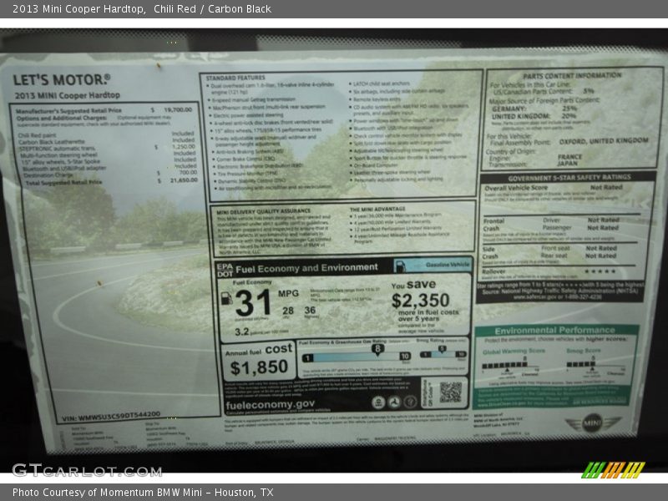The height and width of the screenshot is (501, 668).
Task: Click the Annual fuel cost $1,850 box
Action: click(259, 361)
